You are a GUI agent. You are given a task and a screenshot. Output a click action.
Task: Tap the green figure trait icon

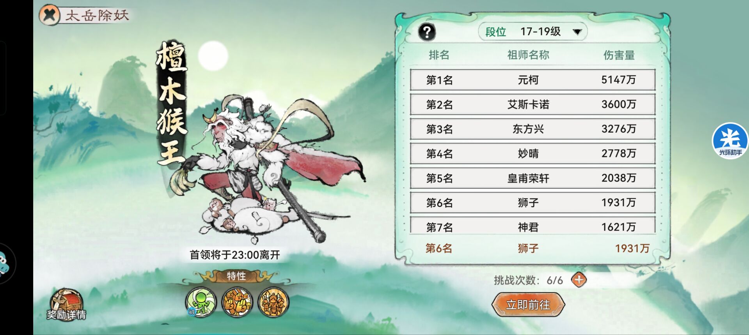[x=201, y=302]
